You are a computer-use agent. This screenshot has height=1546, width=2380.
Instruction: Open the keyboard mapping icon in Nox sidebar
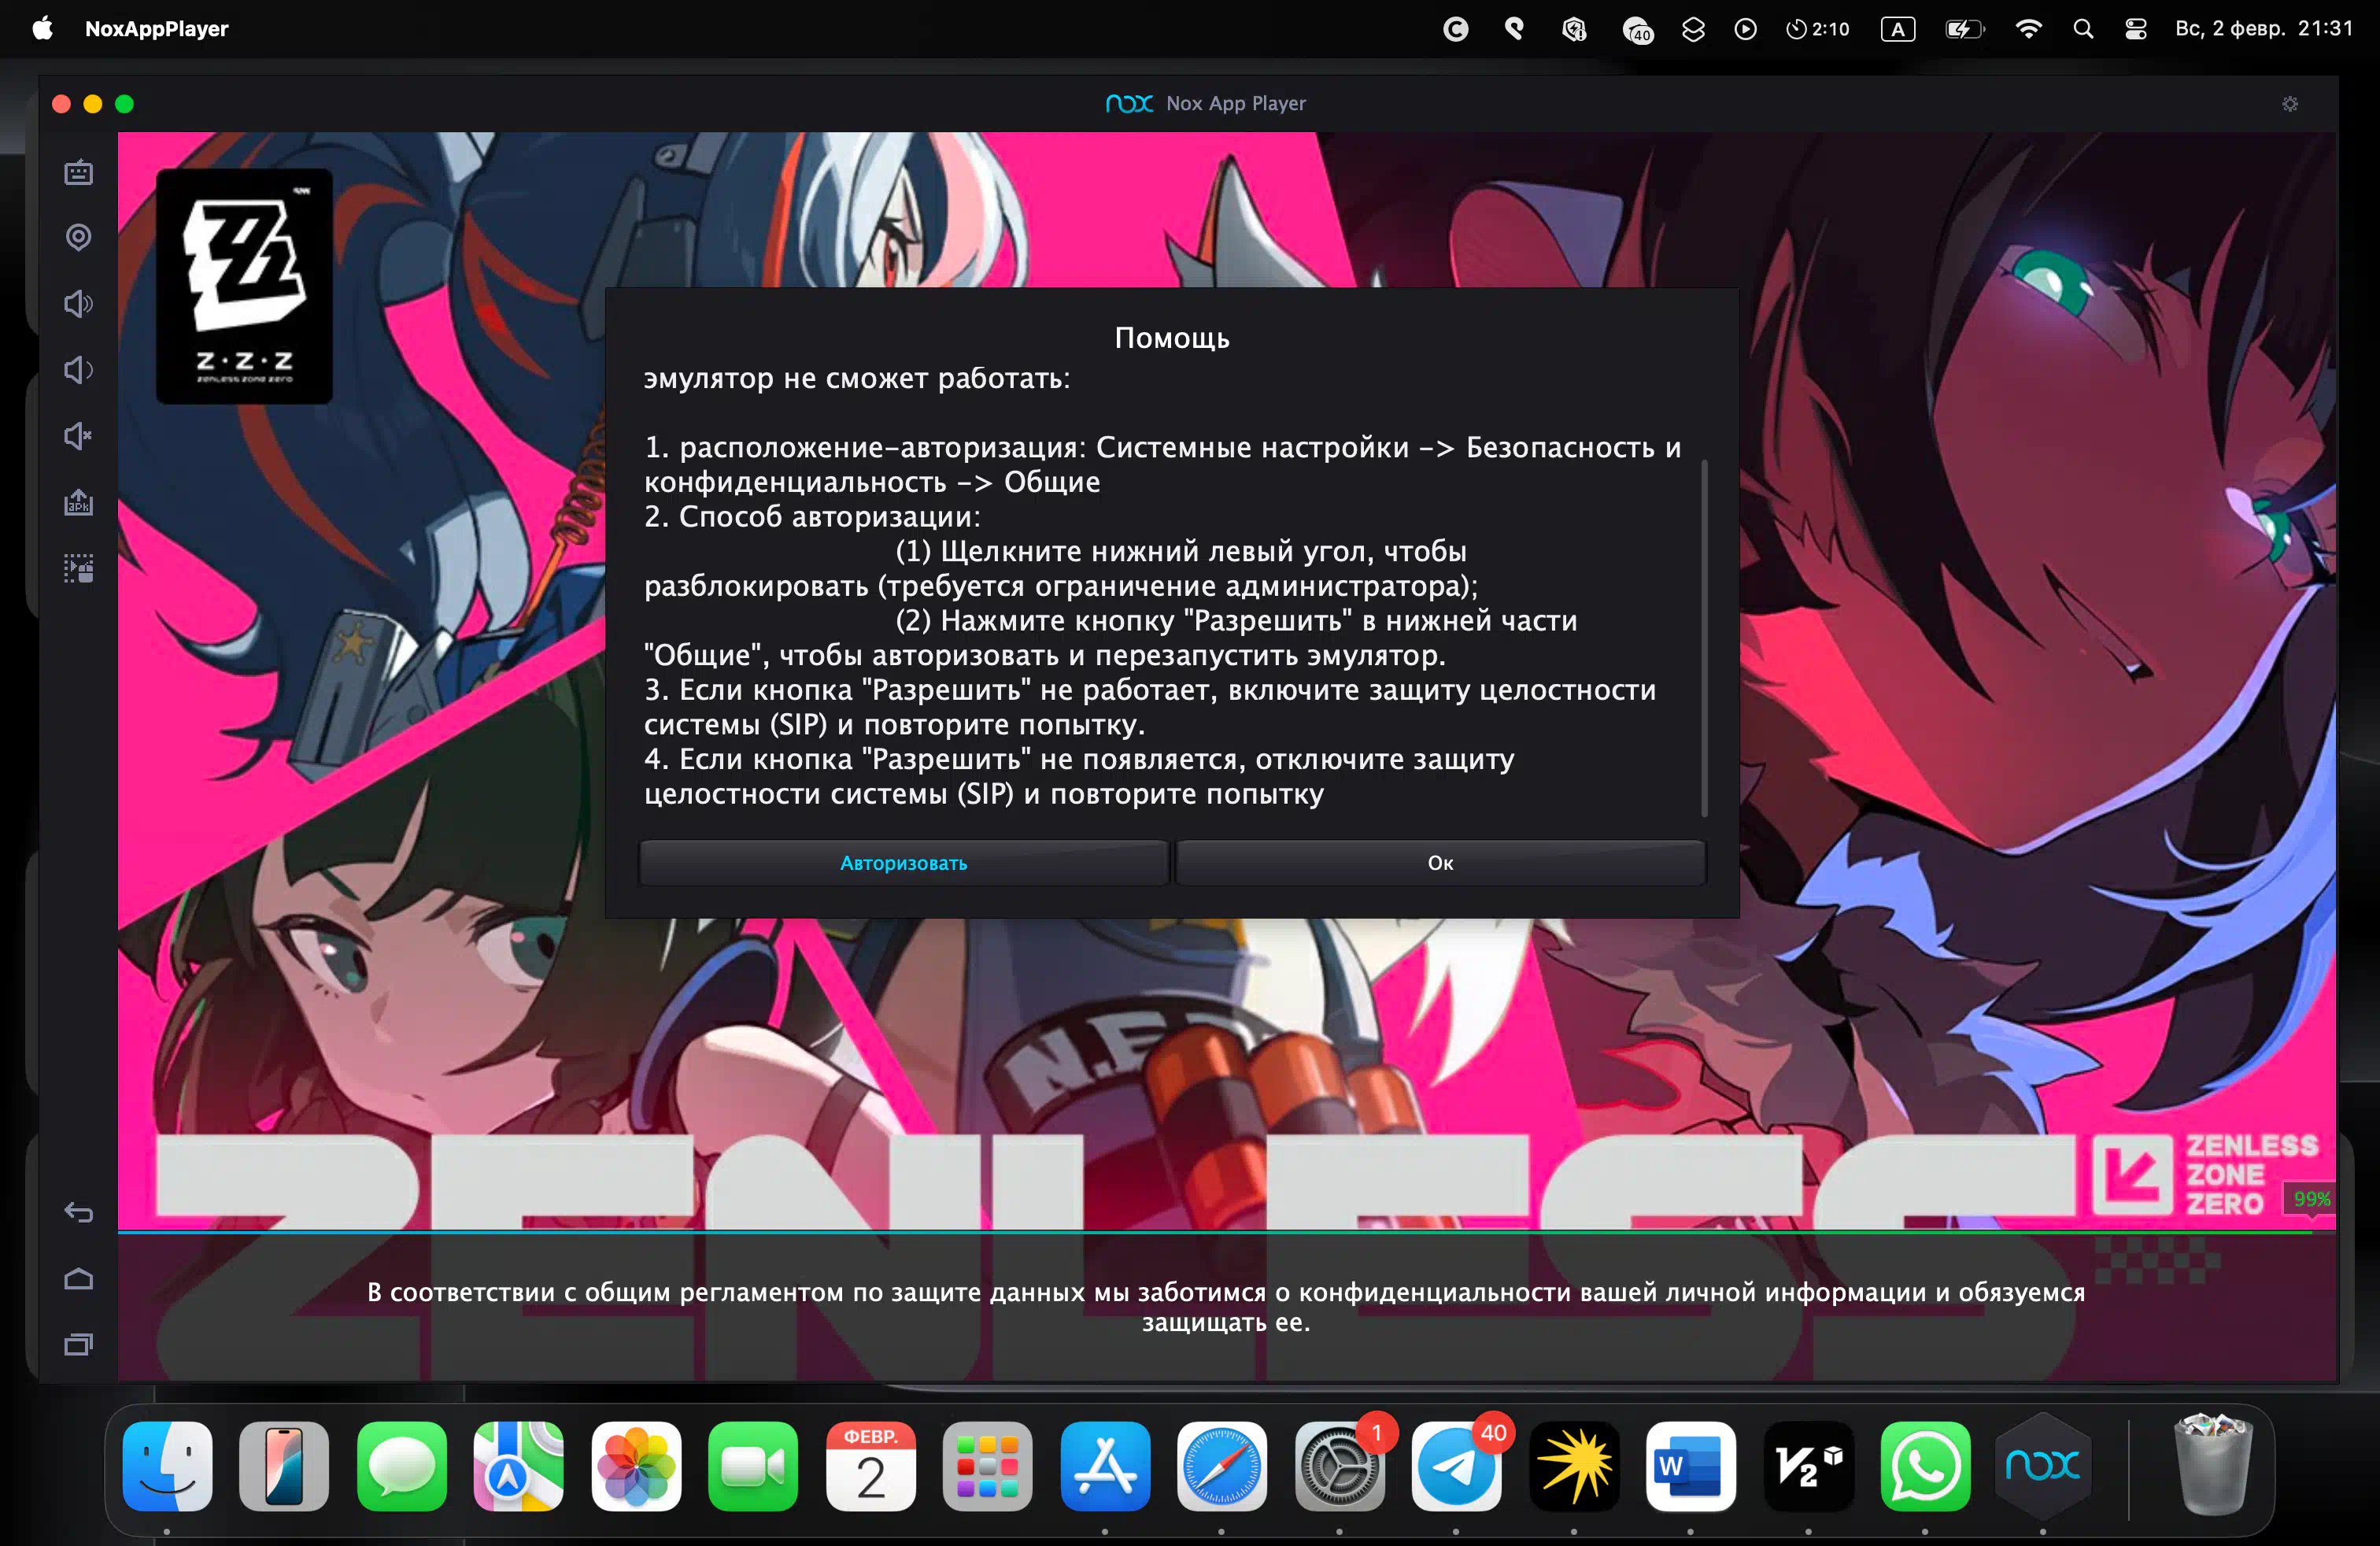point(78,172)
